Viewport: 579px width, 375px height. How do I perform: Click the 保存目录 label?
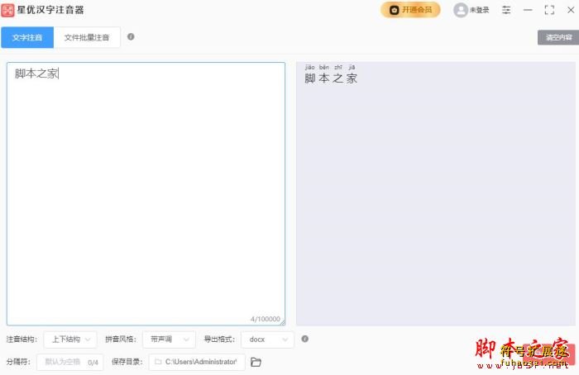point(127,362)
